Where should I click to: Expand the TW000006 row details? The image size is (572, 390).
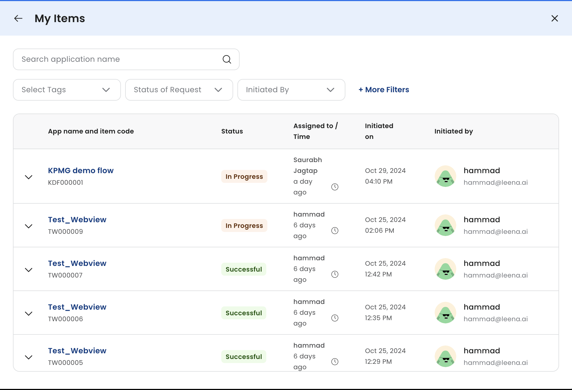29,313
